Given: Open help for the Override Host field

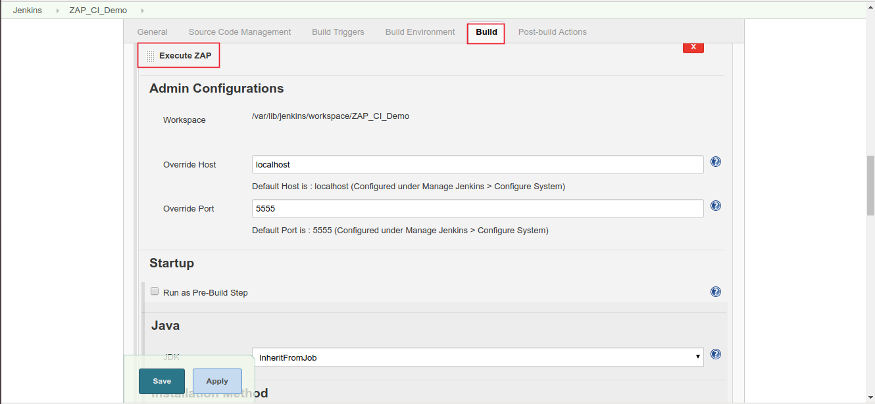Looking at the screenshot, I should (x=715, y=162).
